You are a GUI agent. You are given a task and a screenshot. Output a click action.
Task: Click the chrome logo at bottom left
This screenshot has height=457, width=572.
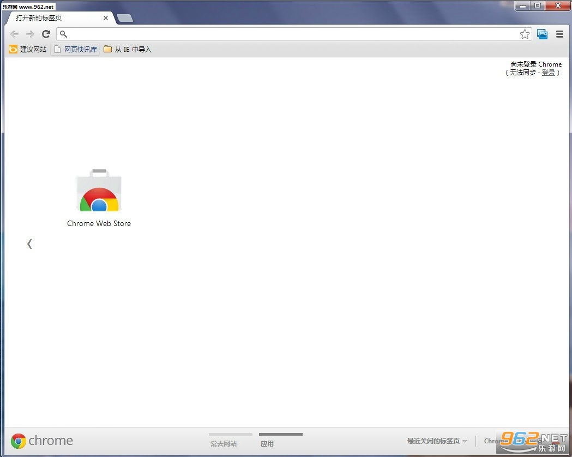point(42,441)
